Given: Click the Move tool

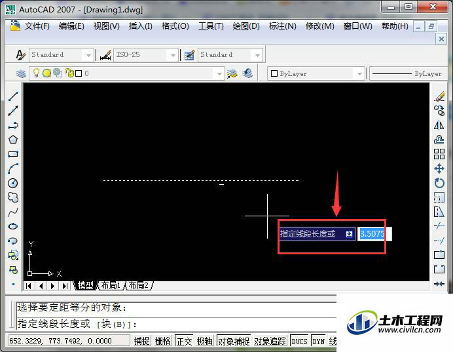Looking at the screenshot, I should (439, 168).
